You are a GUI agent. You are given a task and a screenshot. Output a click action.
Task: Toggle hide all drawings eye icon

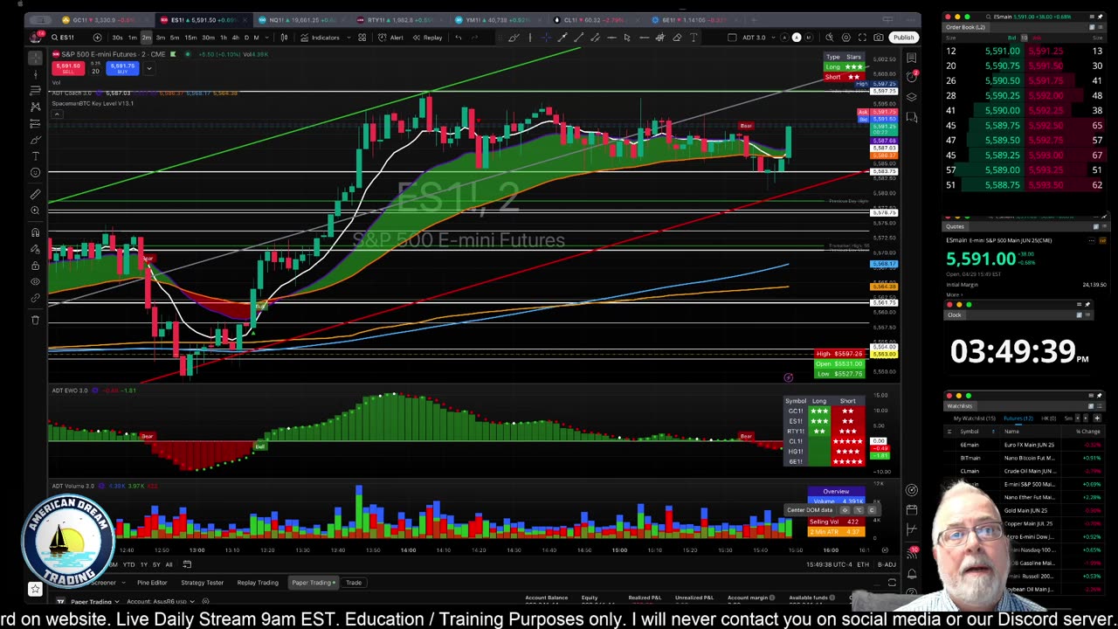tap(35, 281)
